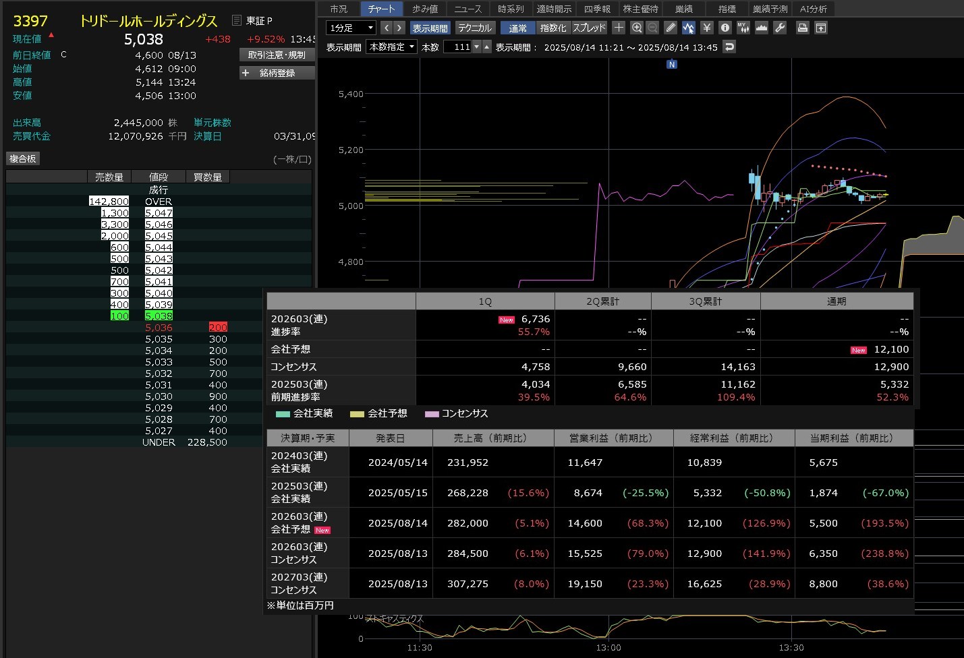Open the chart info icon

[x=725, y=28]
